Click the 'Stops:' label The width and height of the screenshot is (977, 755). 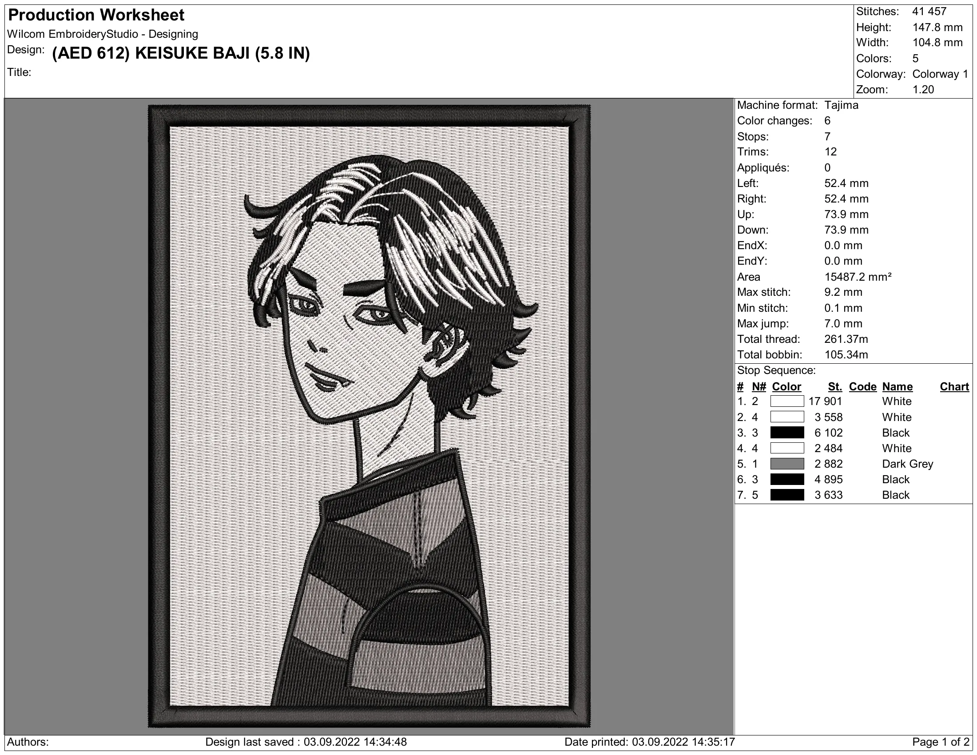[753, 136]
